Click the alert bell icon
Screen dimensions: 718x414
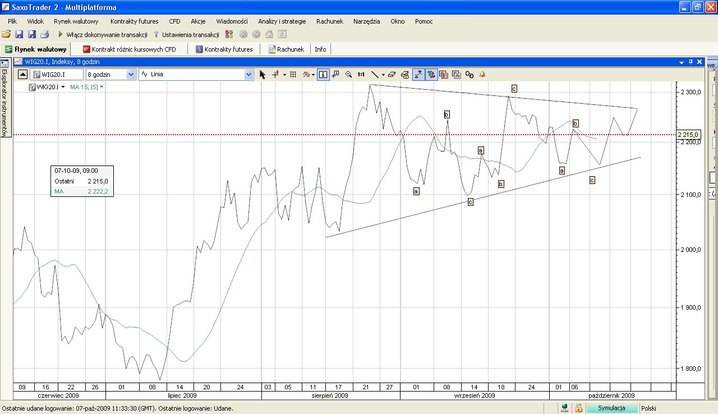tap(482, 75)
